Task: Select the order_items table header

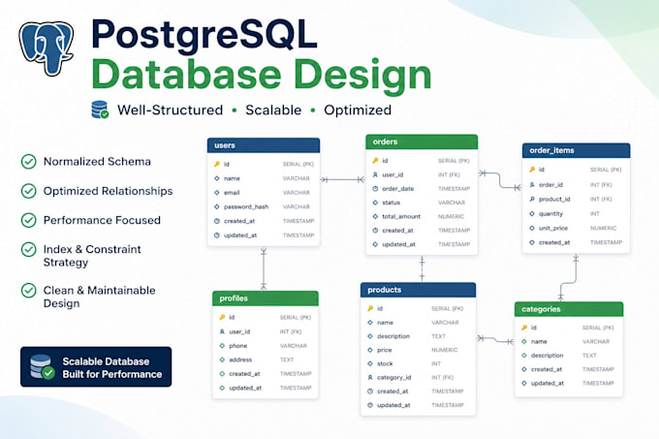Action: point(577,150)
